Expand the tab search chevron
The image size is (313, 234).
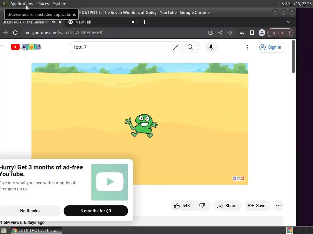289,22
